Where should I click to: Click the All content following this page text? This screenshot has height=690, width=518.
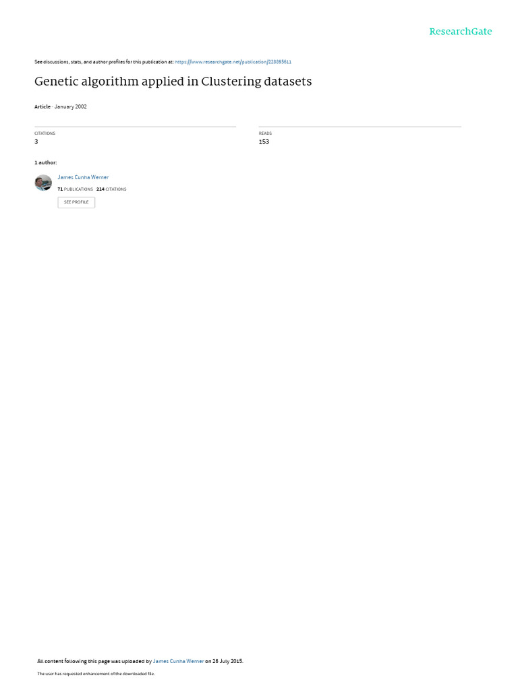tap(94, 661)
